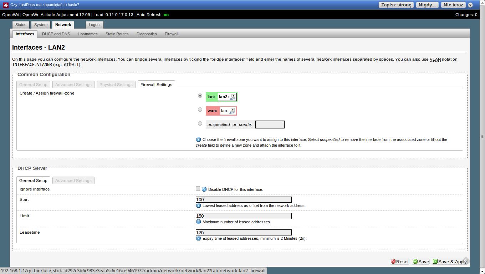Go to DHCP and DNS subtab
The image size is (485, 274).
[x=56, y=34]
